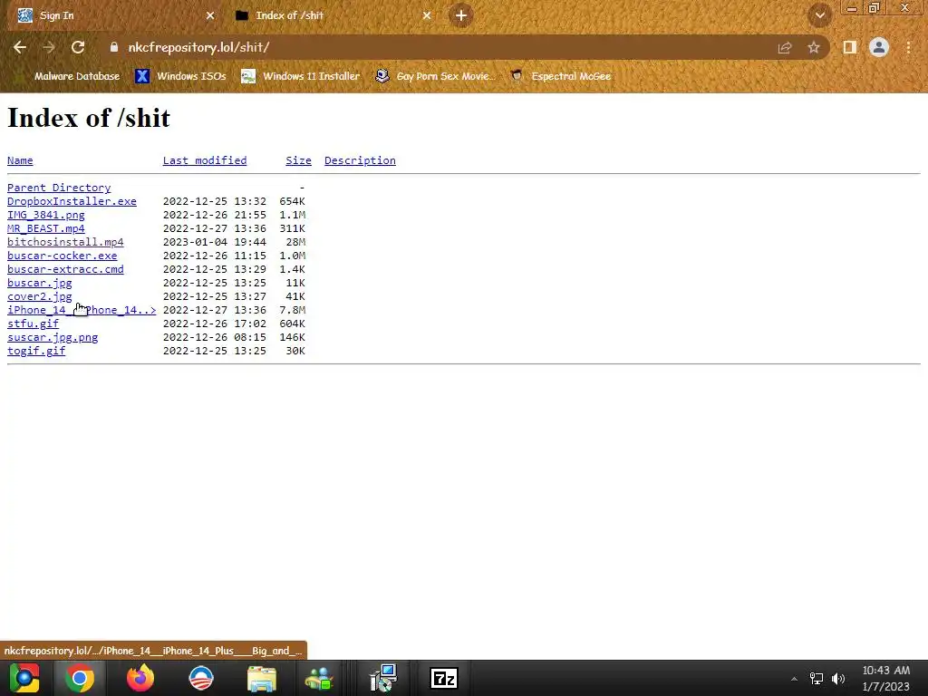Launch Firefox from the taskbar
Screen dimensions: 928x696
point(140,678)
